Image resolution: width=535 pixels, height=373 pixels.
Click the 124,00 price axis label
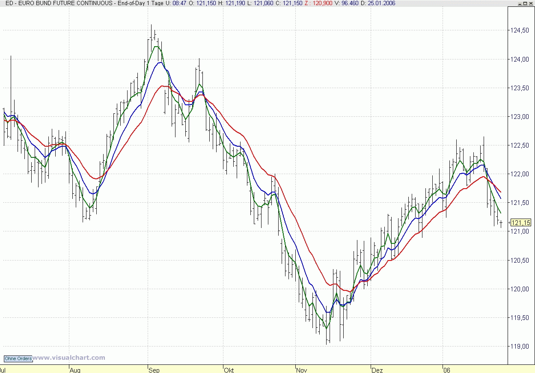[520, 59]
